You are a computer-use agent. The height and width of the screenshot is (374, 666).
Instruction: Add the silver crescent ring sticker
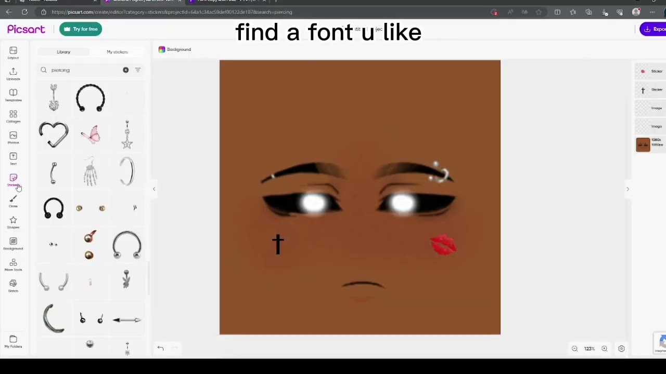click(x=53, y=318)
